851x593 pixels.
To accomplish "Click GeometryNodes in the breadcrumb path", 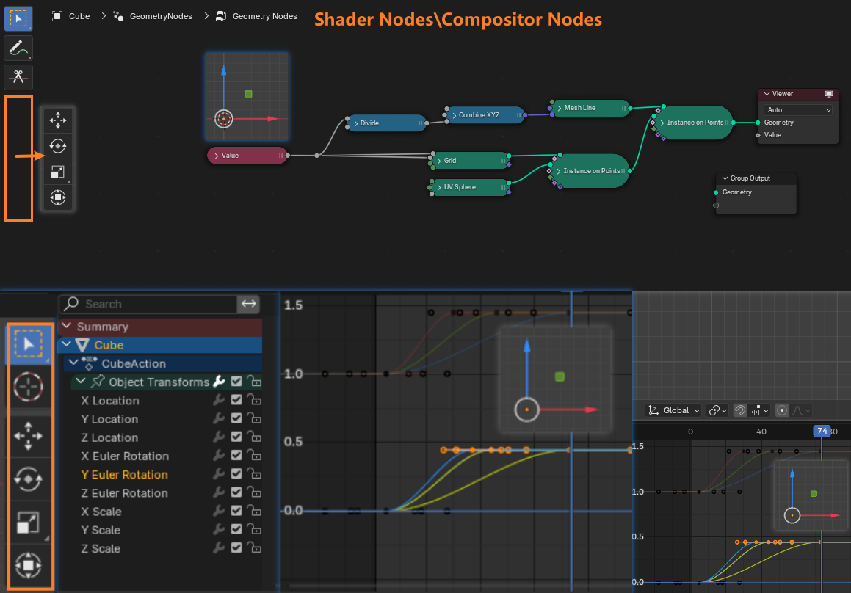I will 161,16.
